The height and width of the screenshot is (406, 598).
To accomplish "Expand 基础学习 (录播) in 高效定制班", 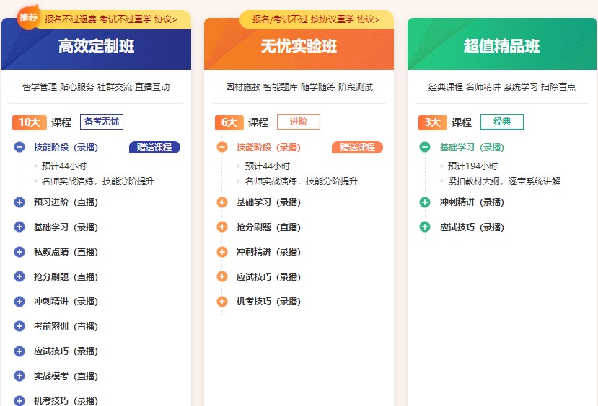I will [x=19, y=227].
